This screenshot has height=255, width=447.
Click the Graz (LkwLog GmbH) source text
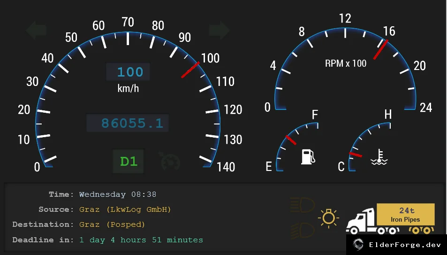125,209
